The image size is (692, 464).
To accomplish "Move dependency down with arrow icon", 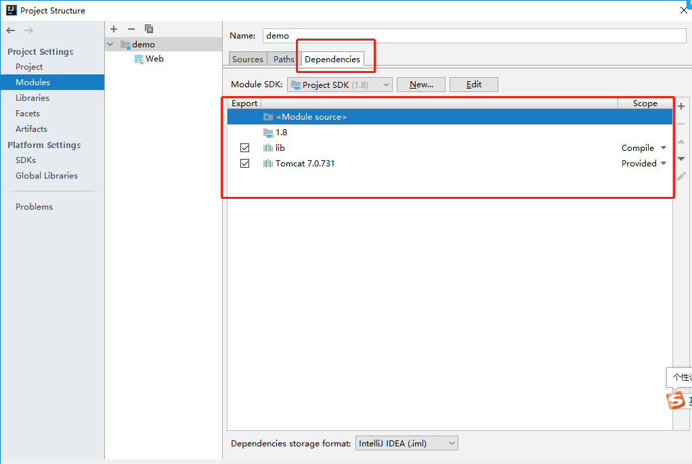I will [681, 159].
